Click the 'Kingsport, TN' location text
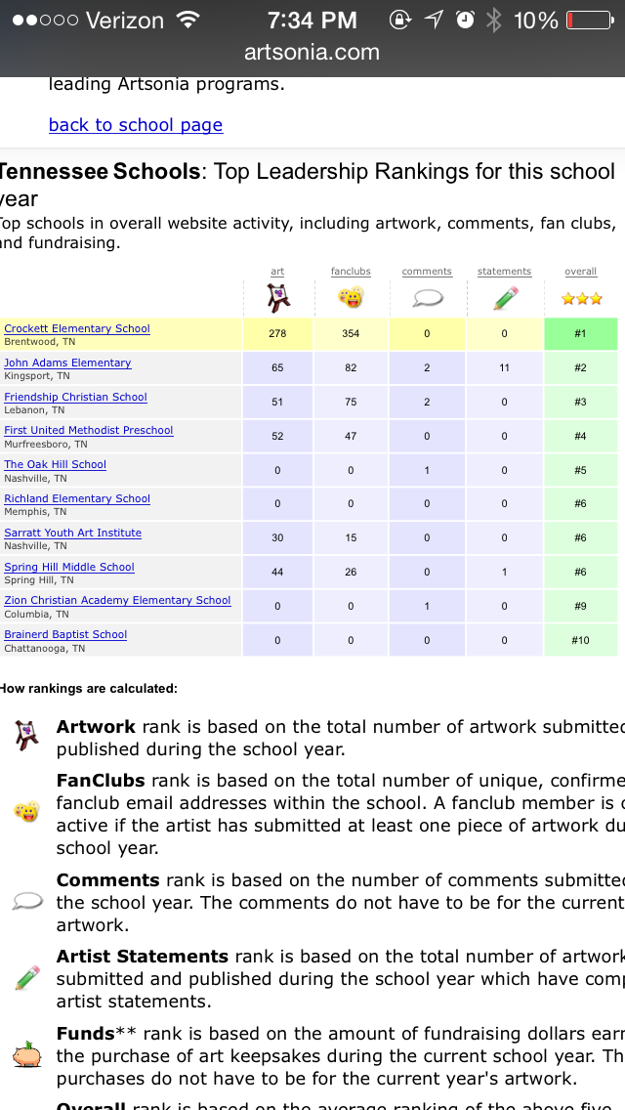 point(37,376)
